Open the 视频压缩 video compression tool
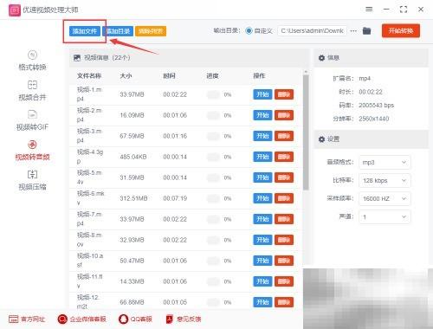The image size is (433, 329). [32, 180]
